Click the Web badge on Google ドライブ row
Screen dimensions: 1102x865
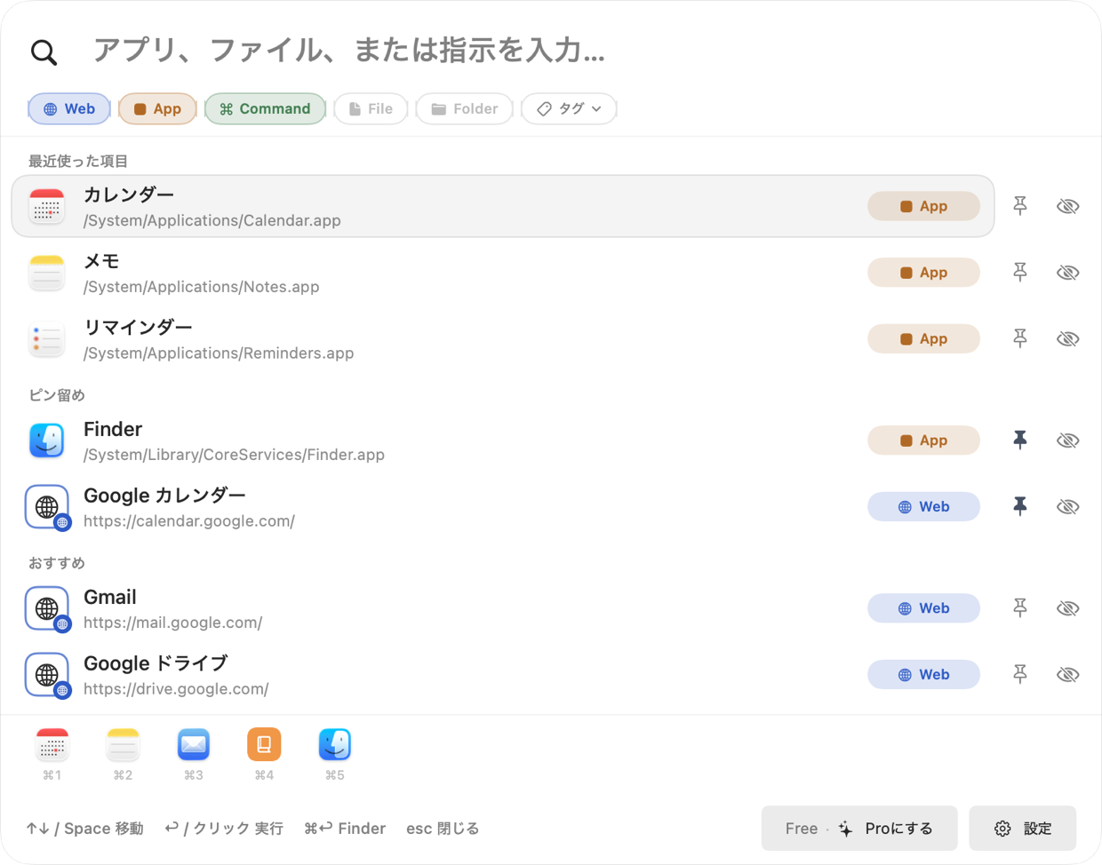click(x=923, y=675)
